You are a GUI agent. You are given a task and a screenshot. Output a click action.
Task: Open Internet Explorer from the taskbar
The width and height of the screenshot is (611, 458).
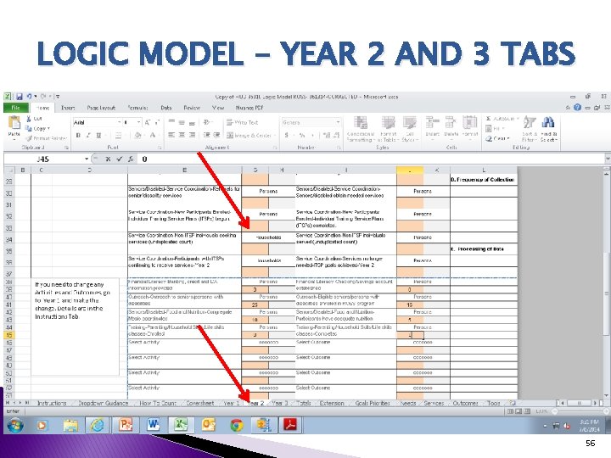[x=97, y=425]
